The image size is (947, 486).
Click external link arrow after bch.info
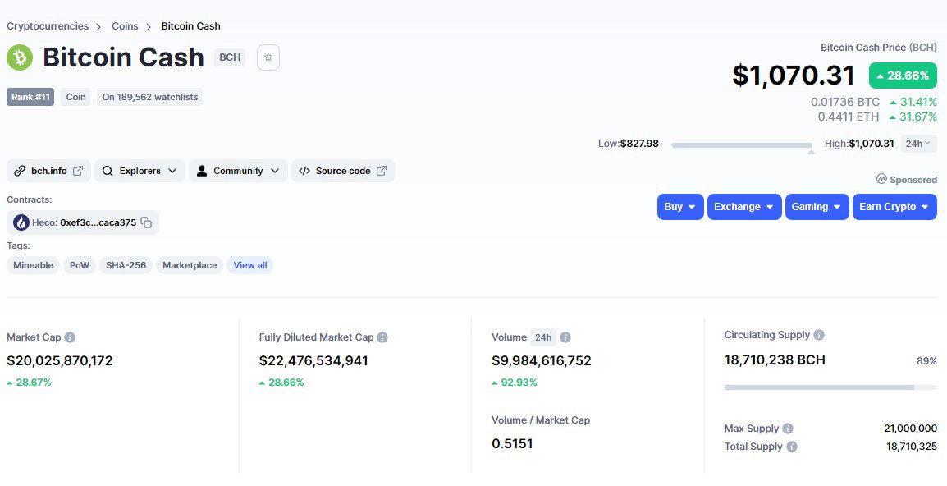(78, 171)
